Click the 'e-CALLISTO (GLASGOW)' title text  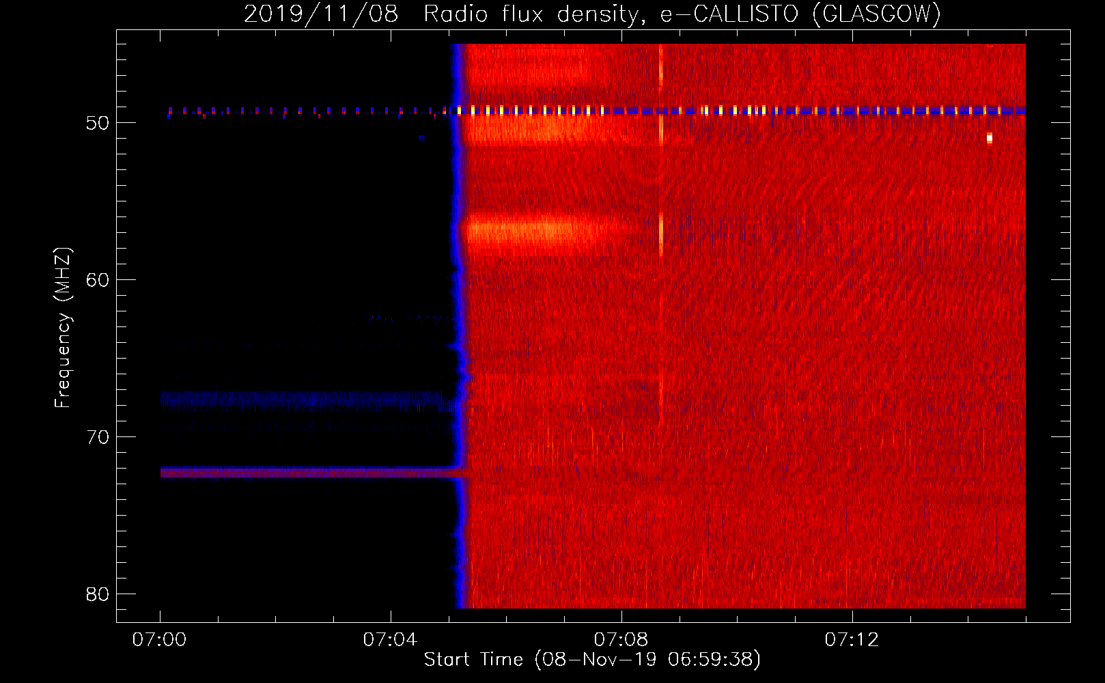800,14
